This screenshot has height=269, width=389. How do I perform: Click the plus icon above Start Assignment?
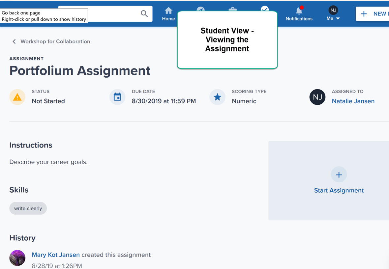coord(339,175)
